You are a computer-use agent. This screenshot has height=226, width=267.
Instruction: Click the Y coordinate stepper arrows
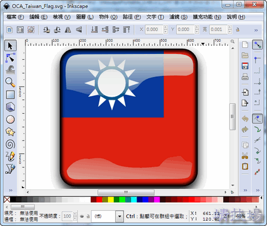(196, 29)
